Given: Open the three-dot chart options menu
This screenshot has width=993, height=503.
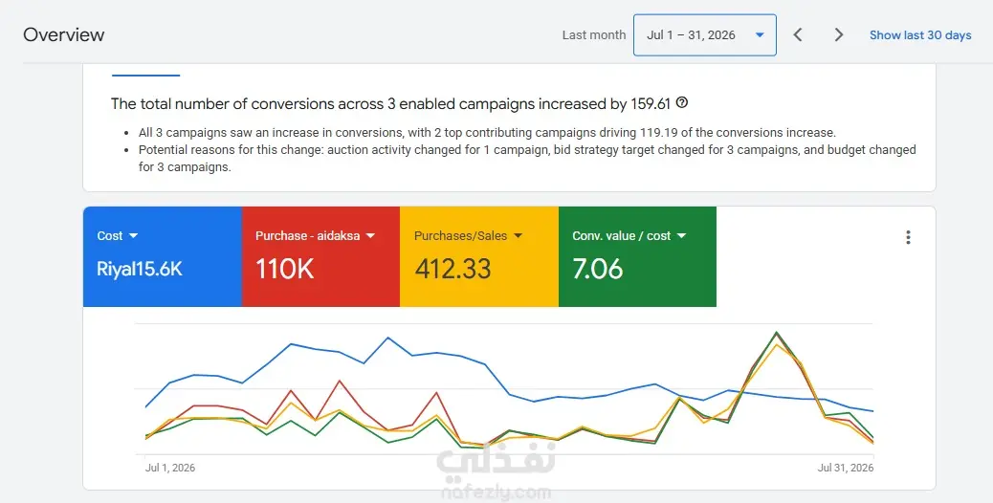Looking at the screenshot, I should pyautogui.click(x=908, y=237).
